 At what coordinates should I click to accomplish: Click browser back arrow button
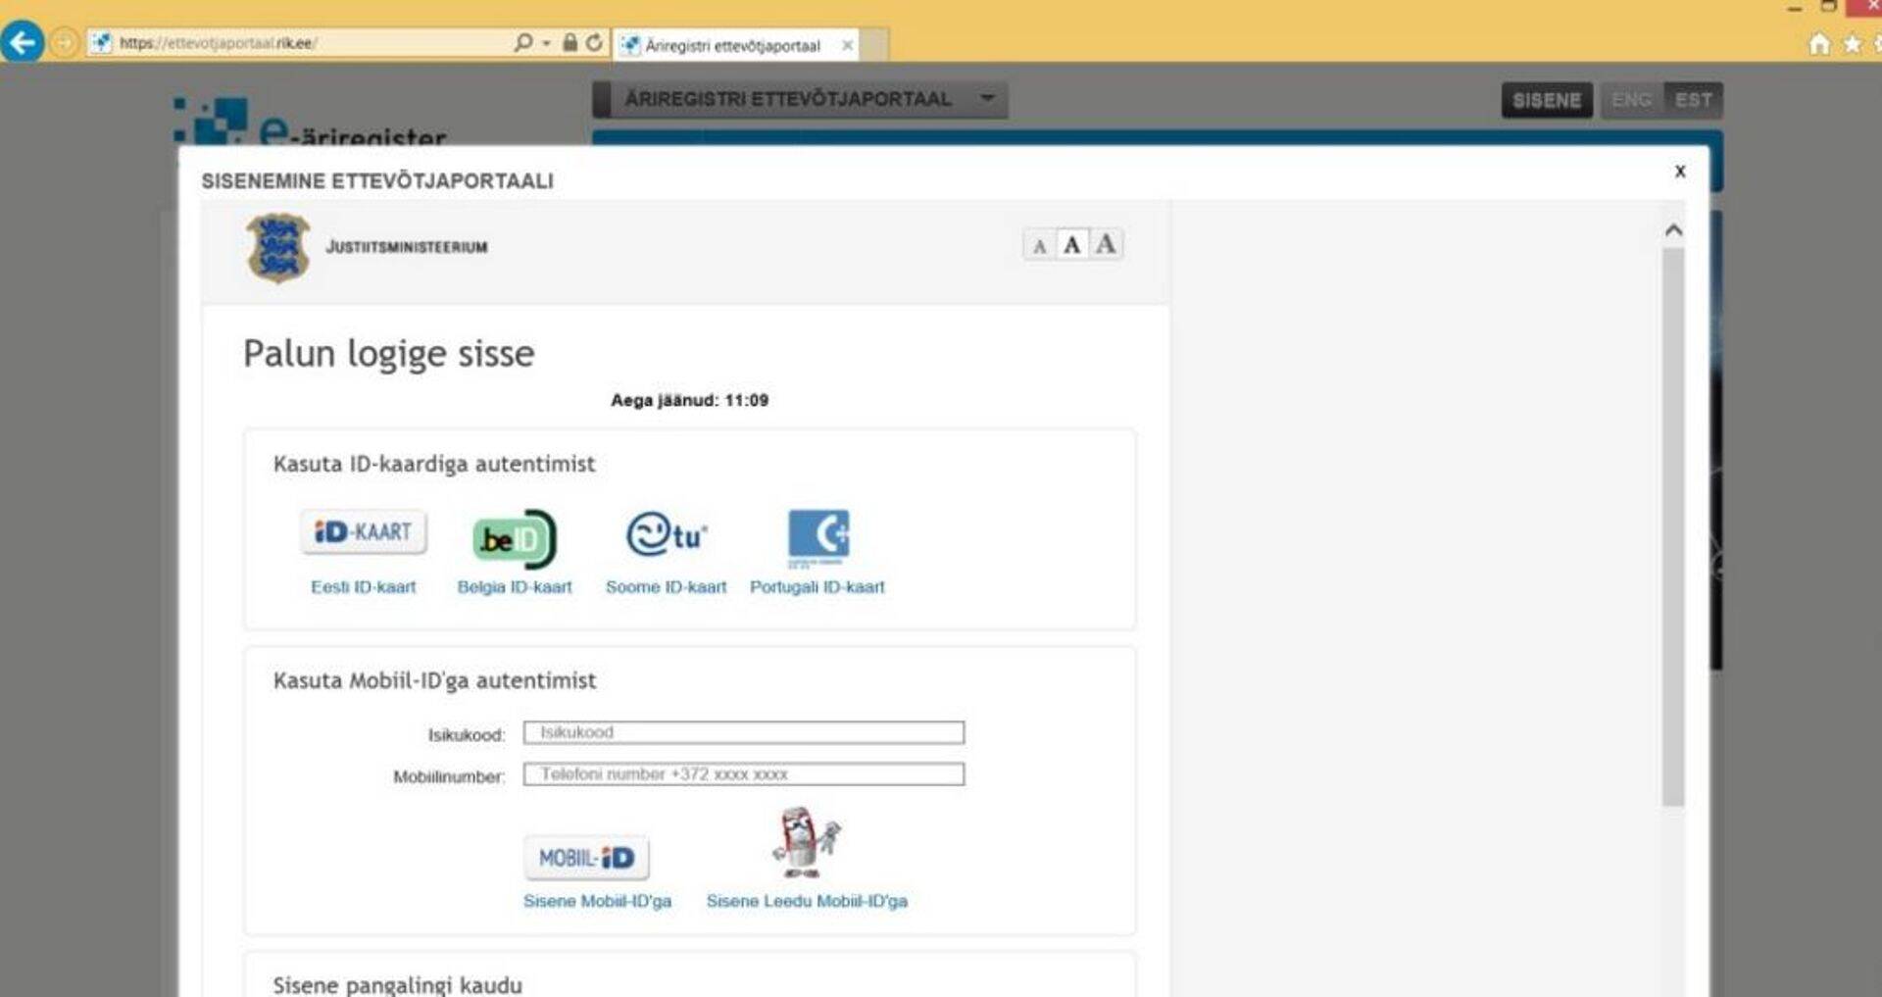(x=22, y=43)
